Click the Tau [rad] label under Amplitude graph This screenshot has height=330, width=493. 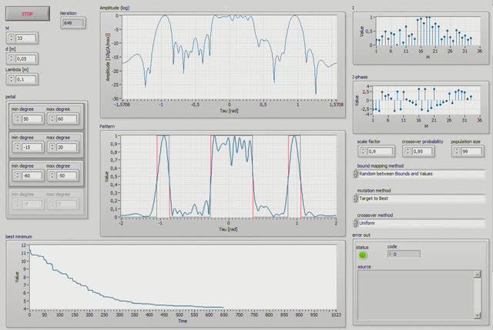click(229, 111)
